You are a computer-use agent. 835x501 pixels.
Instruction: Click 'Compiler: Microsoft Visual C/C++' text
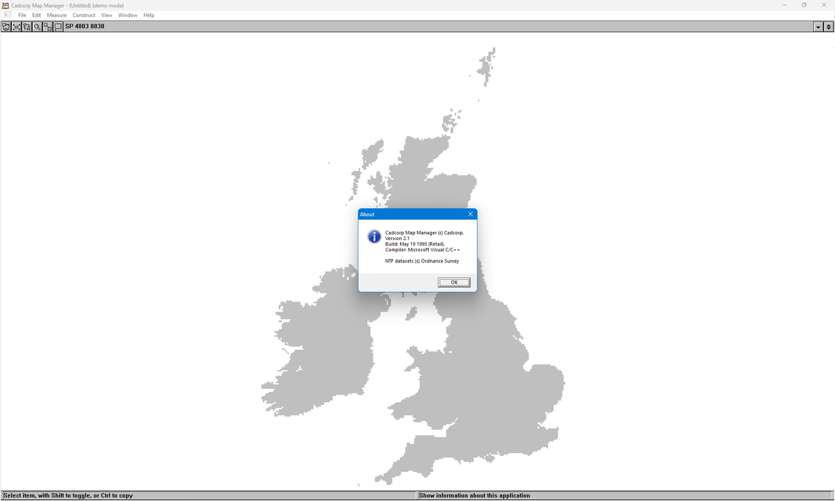[x=422, y=249]
